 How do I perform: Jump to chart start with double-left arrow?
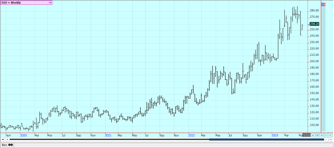click(3, 139)
